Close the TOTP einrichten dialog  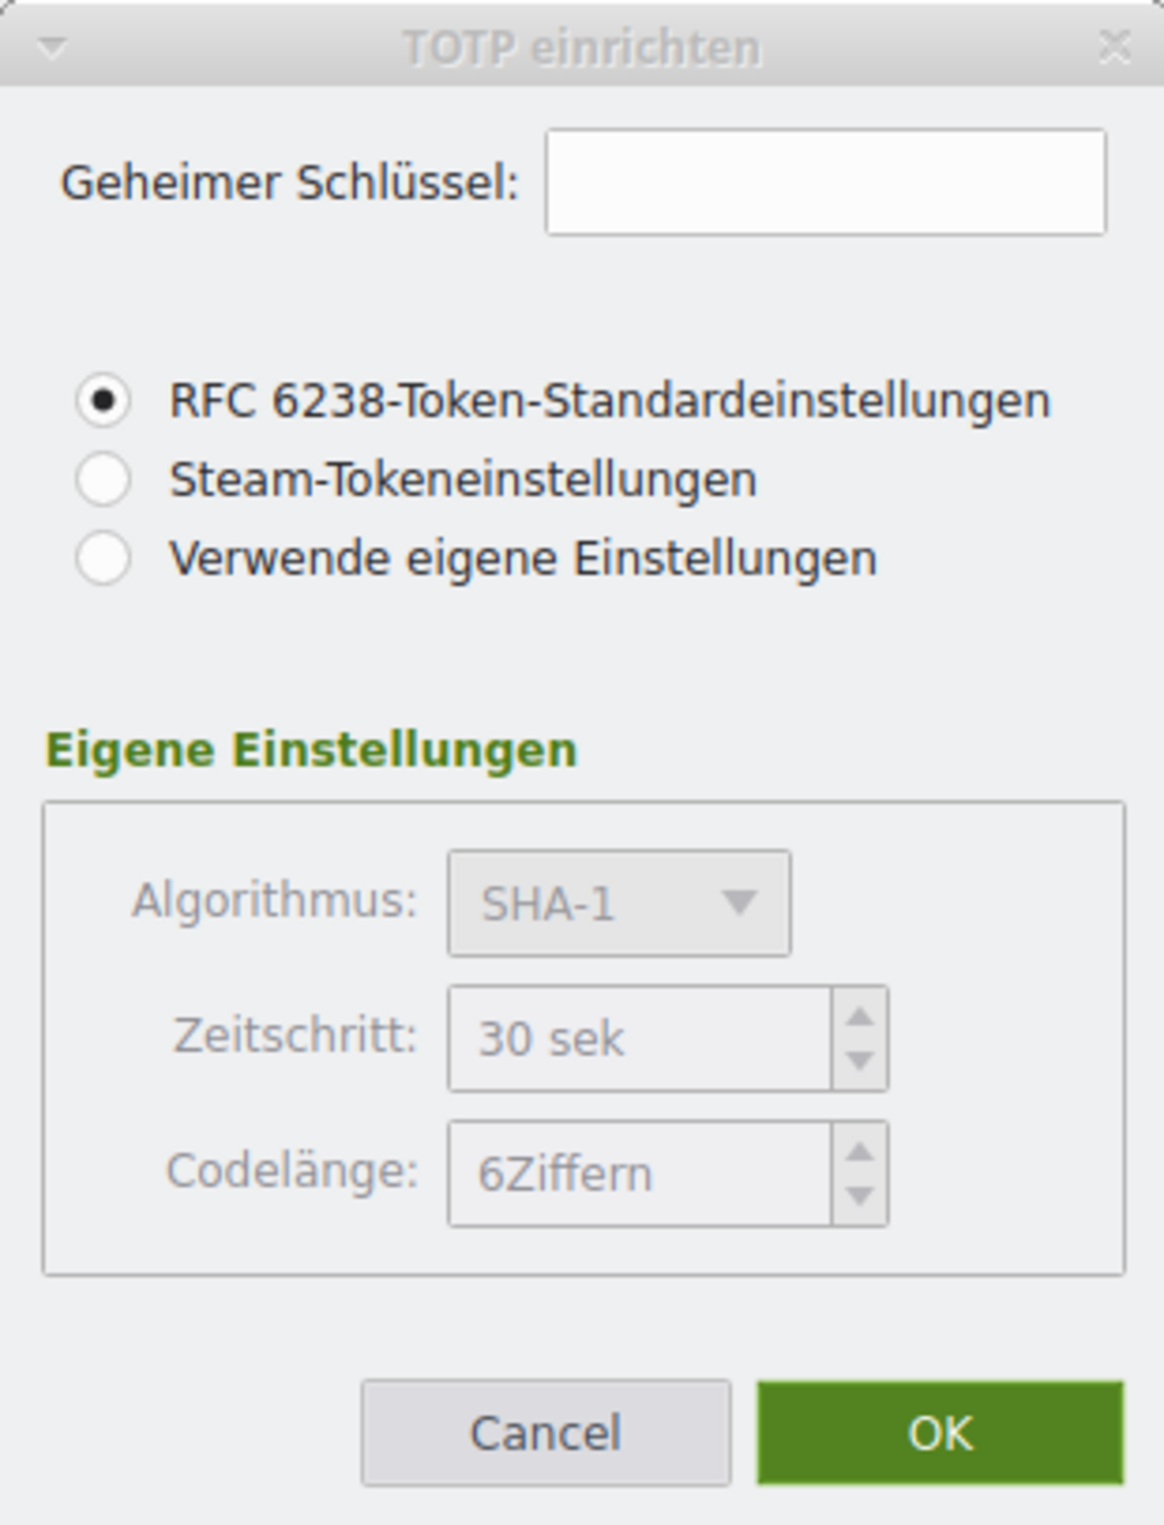[x=1115, y=47]
